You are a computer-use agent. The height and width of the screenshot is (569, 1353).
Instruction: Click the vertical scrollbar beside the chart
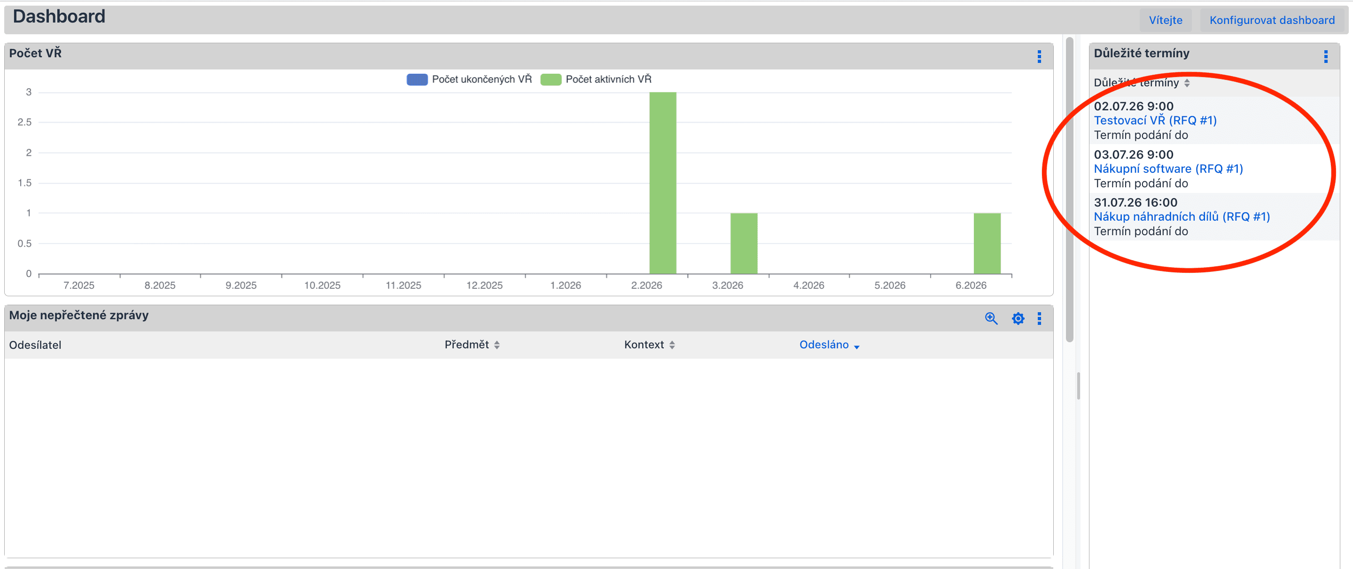(1069, 189)
